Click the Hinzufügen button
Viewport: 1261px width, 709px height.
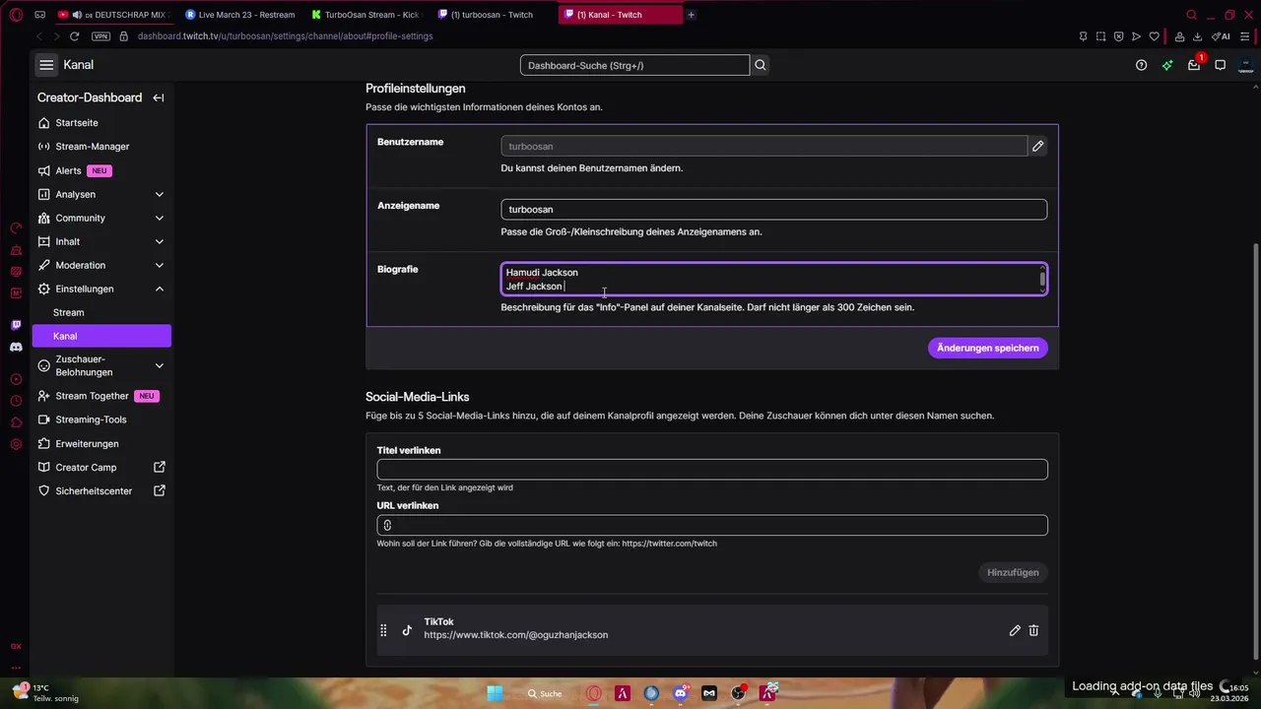(x=1013, y=572)
